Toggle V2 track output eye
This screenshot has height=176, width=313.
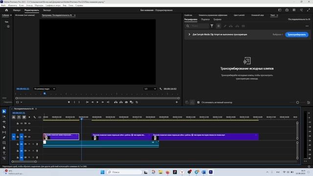[29, 130]
